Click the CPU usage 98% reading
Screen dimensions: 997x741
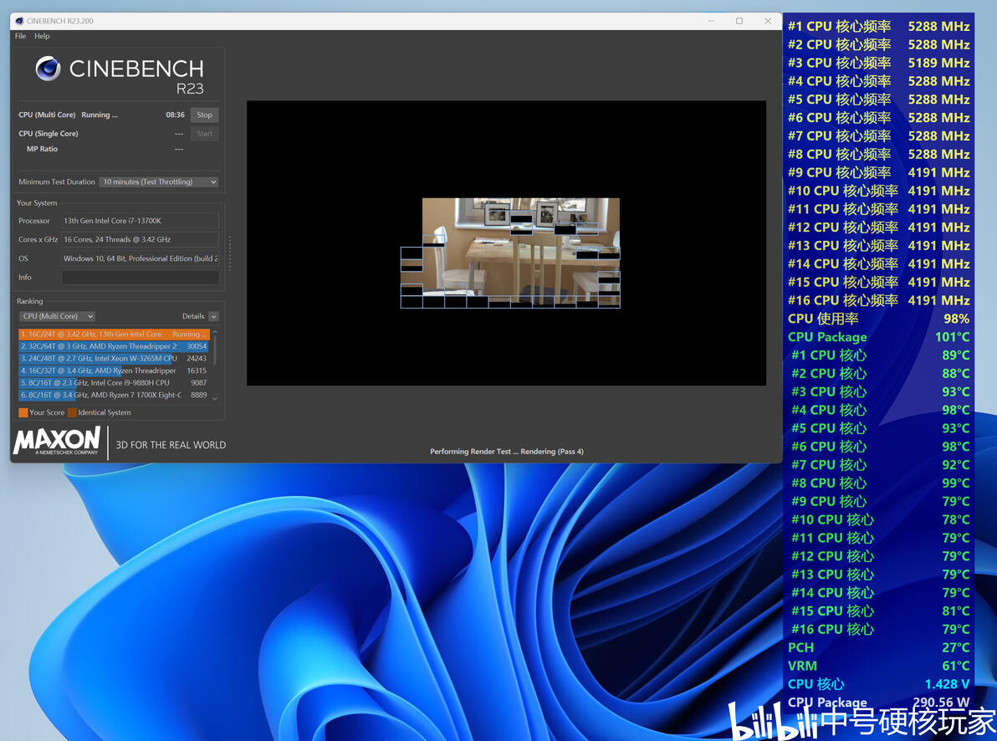[x=956, y=319]
